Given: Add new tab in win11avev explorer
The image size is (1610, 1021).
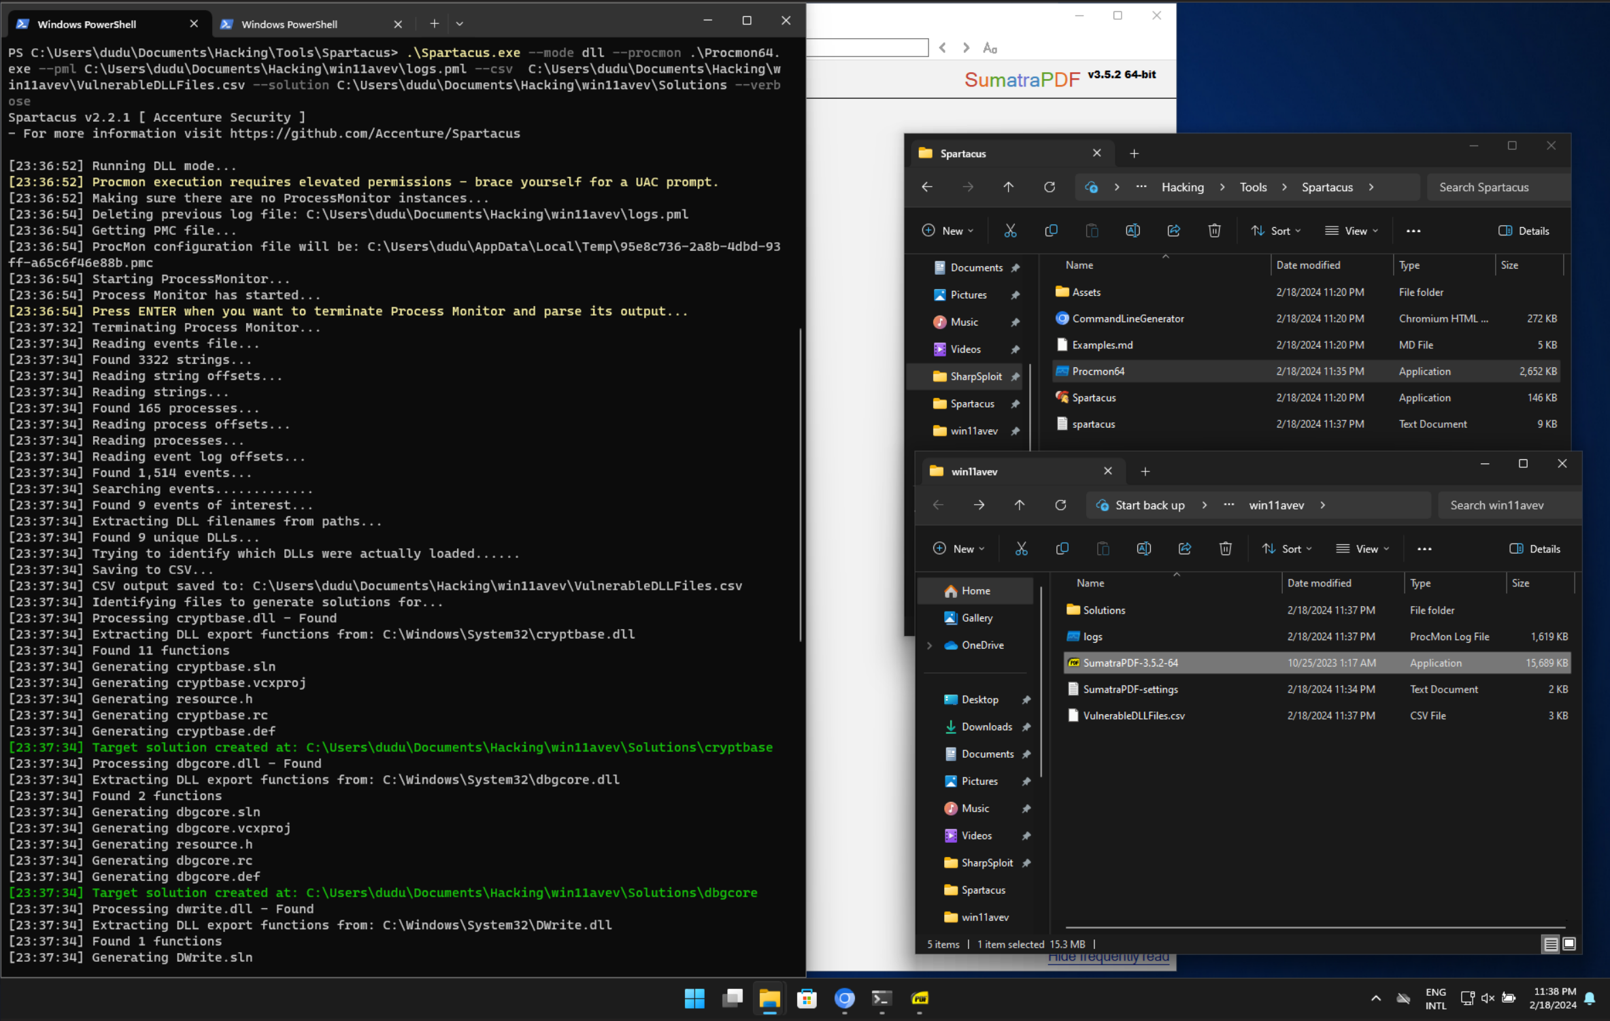Looking at the screenshot, I should 1145,471.
